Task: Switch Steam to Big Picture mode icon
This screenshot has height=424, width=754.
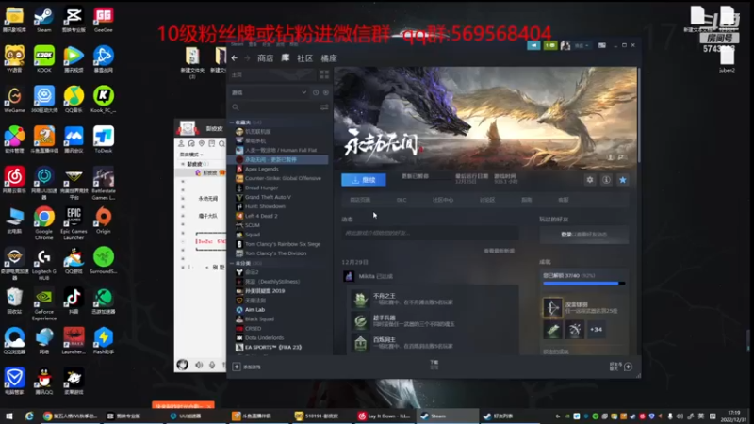Action: pyautogui.click(x=602, y=45)
